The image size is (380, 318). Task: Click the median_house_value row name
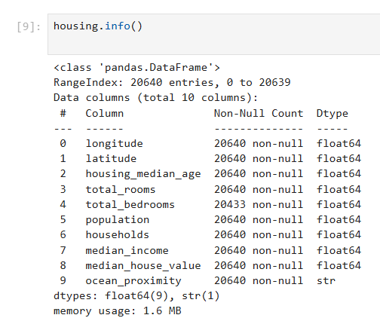(143, 265)
